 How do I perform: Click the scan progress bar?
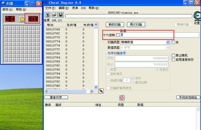coord(129,16)
